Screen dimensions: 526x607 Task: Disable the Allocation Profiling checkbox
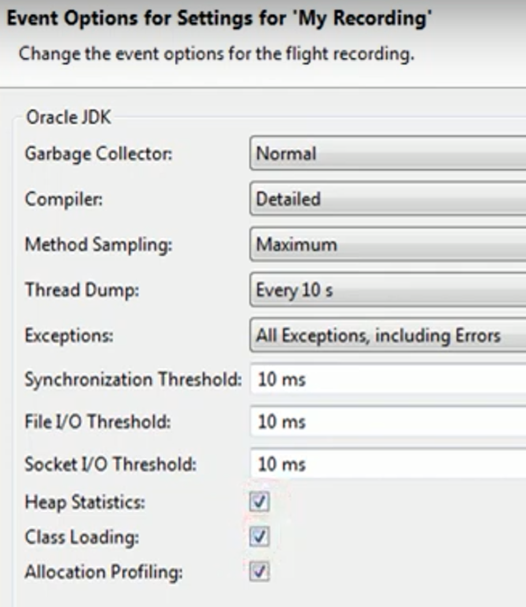(x=260, y=572)
